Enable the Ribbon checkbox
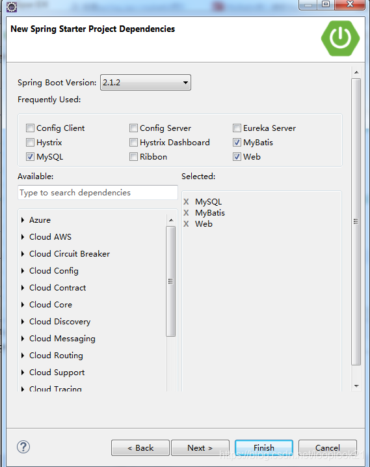The height and width of the screenshot is (467, 370). click(133, 157)
